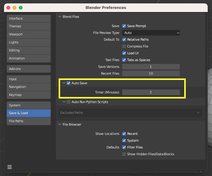Viewport: 212px width, 176px height.
Task: Open Animation preferences
Action: (x=29, y=58)
